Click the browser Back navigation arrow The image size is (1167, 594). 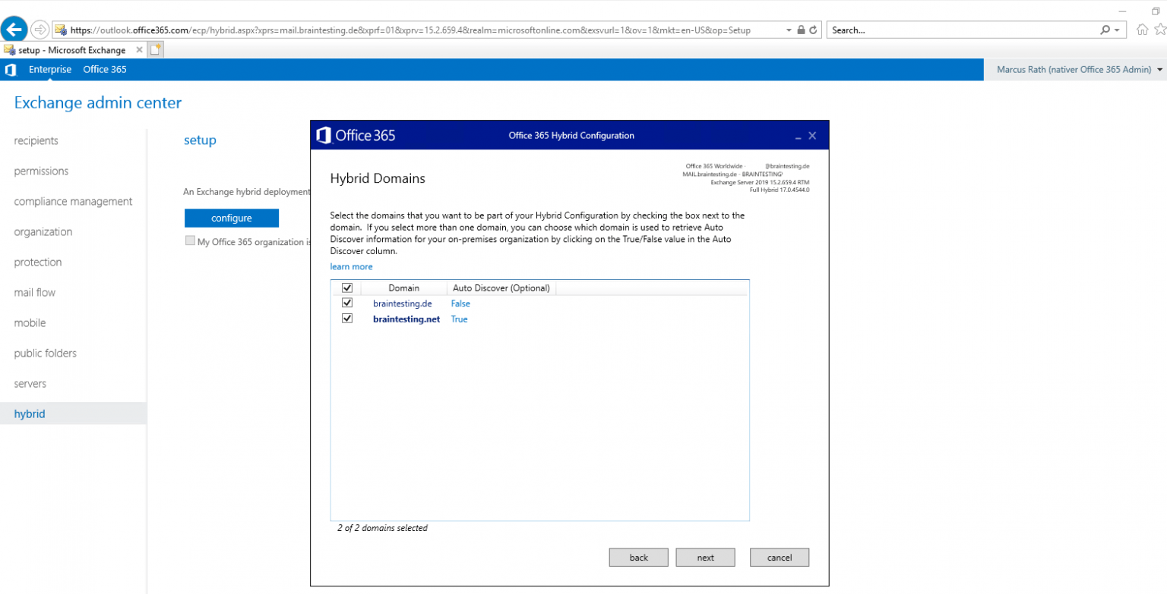tap(14, 29)
